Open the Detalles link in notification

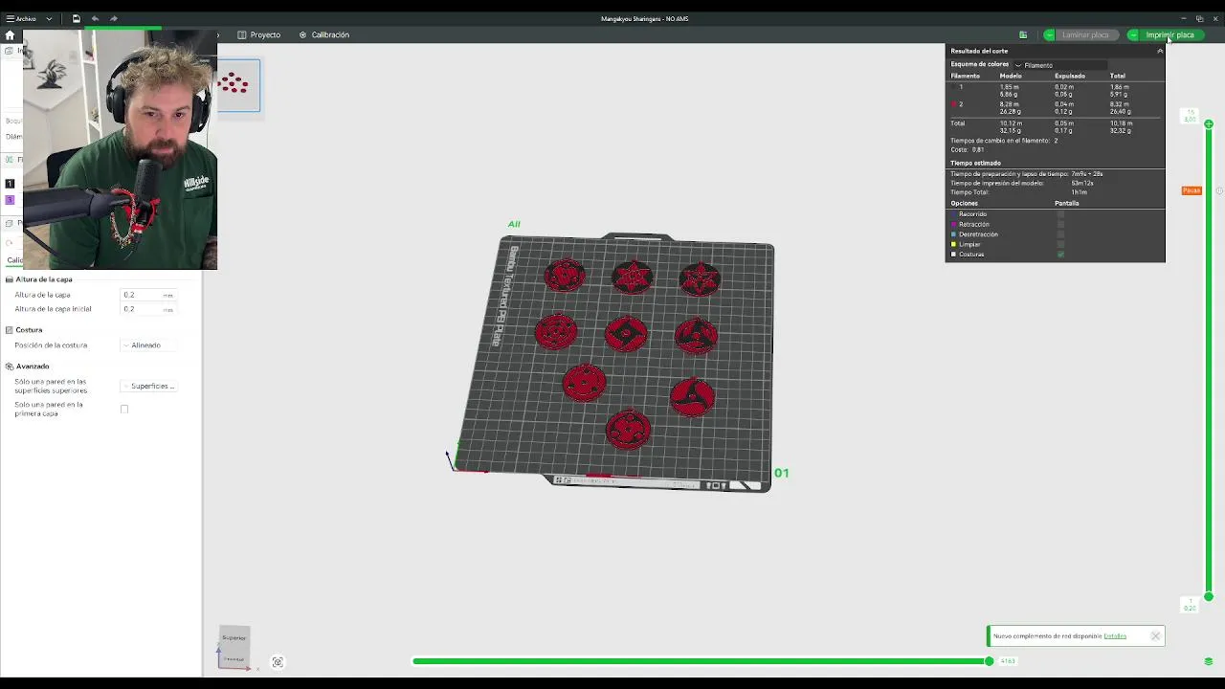coord(1115,636)
